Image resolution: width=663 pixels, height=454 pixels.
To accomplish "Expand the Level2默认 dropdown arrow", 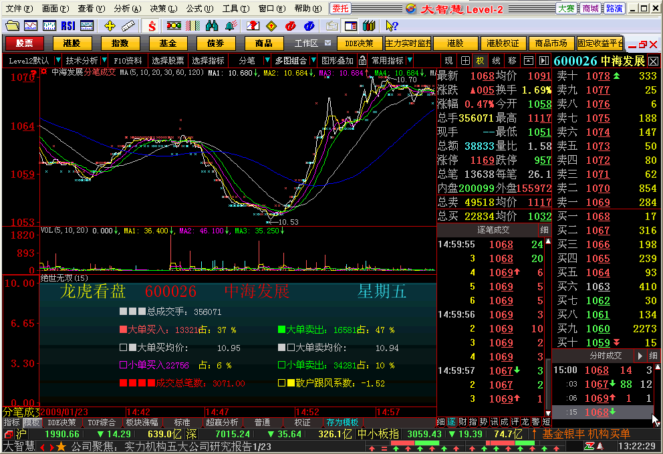I will pyautogui.click(x=58, y=60).
